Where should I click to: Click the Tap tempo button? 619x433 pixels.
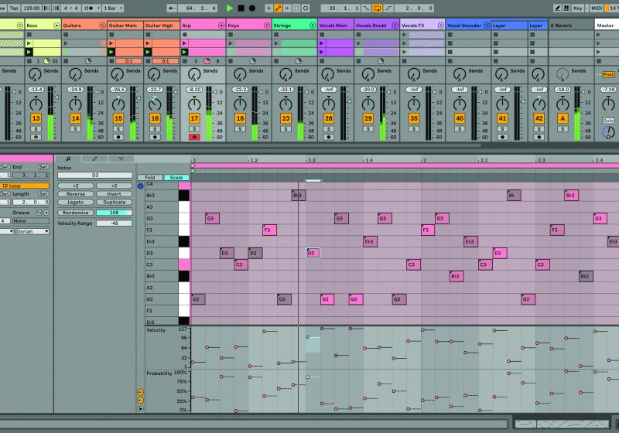(x=14, y=8)
